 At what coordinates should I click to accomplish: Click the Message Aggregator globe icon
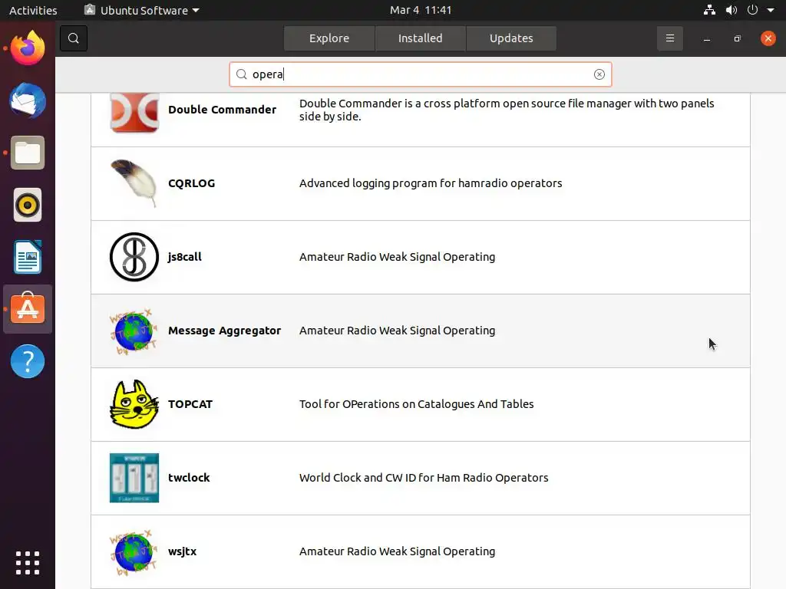(x=134, y=331)
